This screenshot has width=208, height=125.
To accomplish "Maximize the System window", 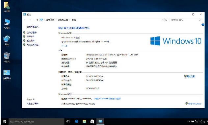I will pos(193,14).
